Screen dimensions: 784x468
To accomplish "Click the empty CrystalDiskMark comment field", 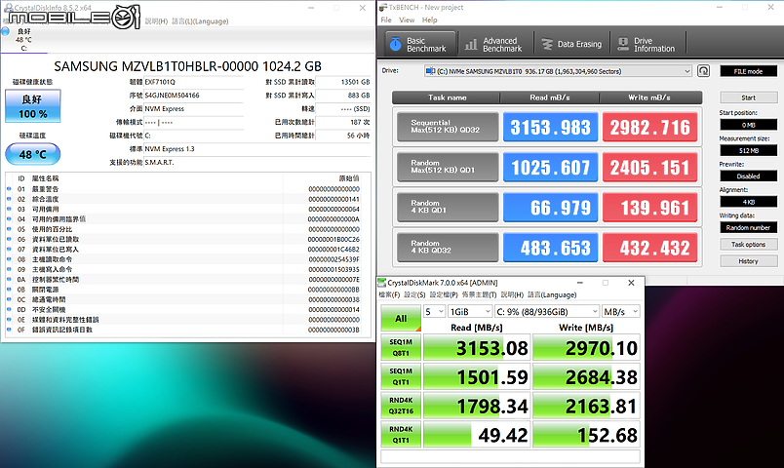I will (511, 456).
